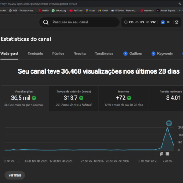Open the trascritor bookmark
The image size is (183, 183).
click(147, 11)
